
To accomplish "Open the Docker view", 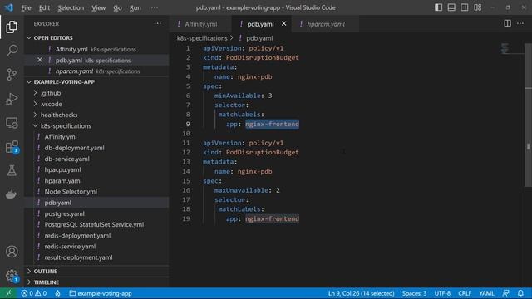I will (x=12, y=194).
